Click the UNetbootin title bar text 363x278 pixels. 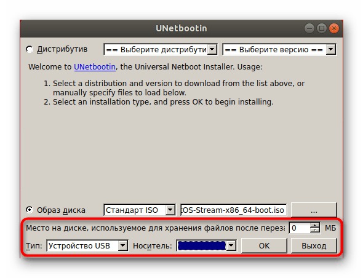(181, 28)
